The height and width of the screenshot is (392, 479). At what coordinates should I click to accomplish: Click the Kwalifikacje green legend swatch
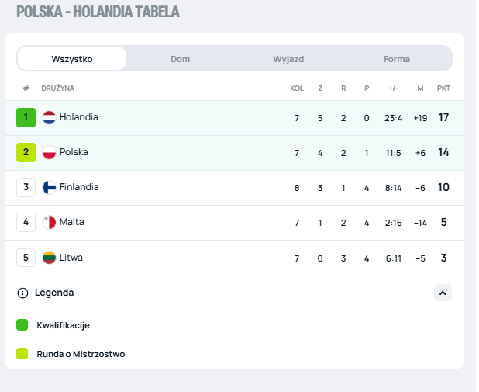click(22, 325)
